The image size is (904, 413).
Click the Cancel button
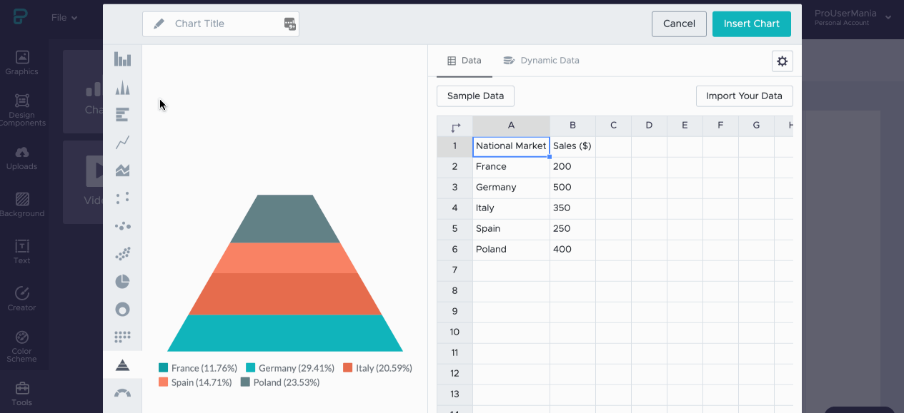pyautogui.click(x=679, y=24)
